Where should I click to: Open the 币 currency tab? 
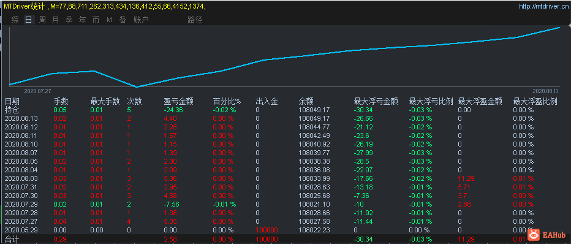(96, 20)
